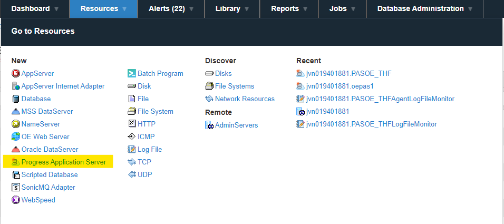This screenshot has width=504, height=224.
Task: Open the SonicMQ Adapter link
Action: click(x=48, y=187)
